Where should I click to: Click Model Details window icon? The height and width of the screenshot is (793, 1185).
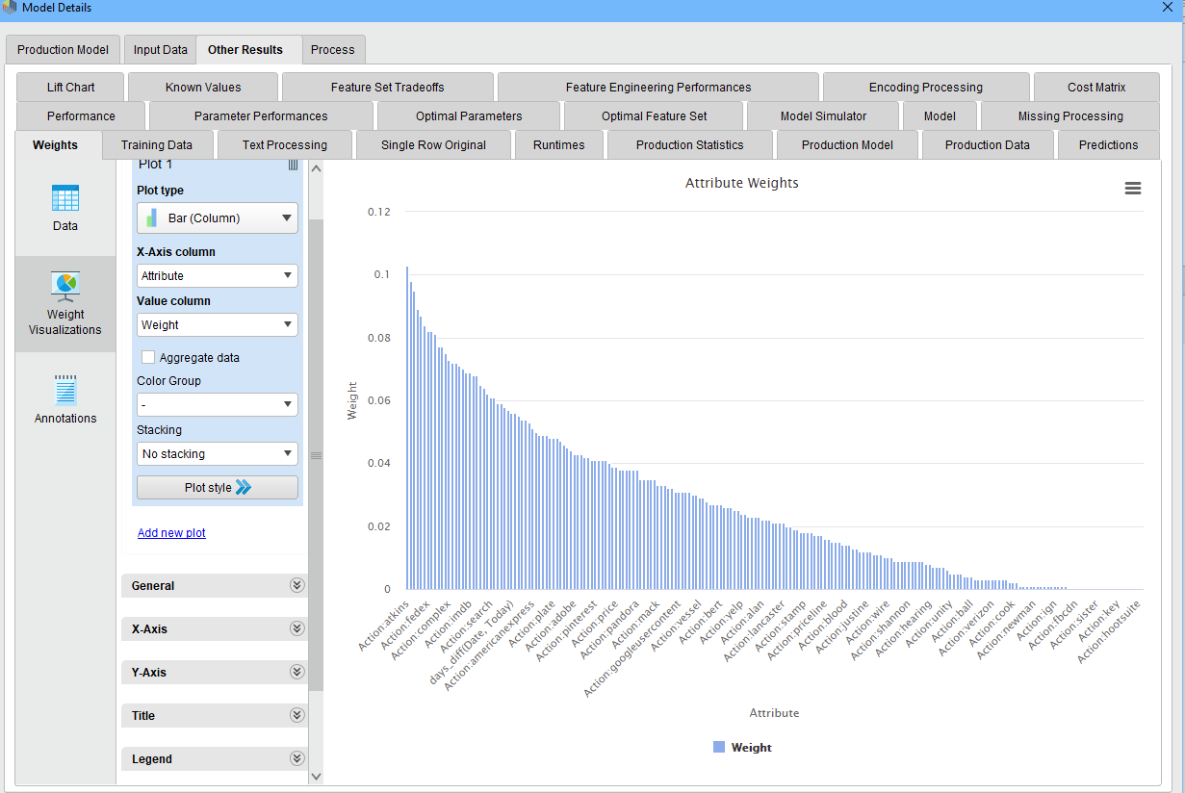[x=10, y=8]
